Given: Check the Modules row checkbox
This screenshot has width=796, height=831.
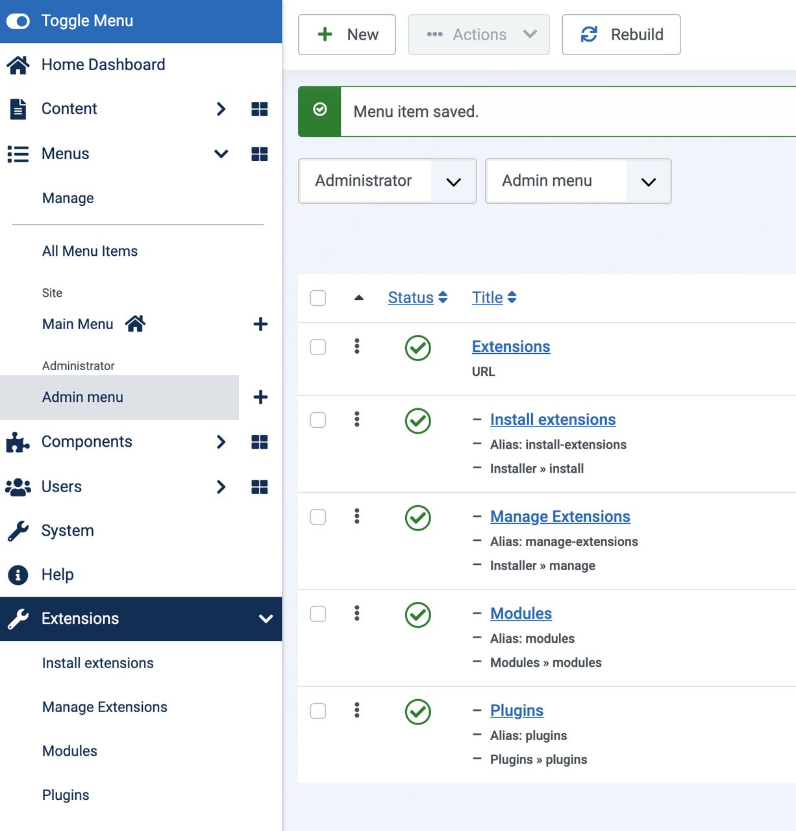Looking at the screenshot, I should [318, 614].
